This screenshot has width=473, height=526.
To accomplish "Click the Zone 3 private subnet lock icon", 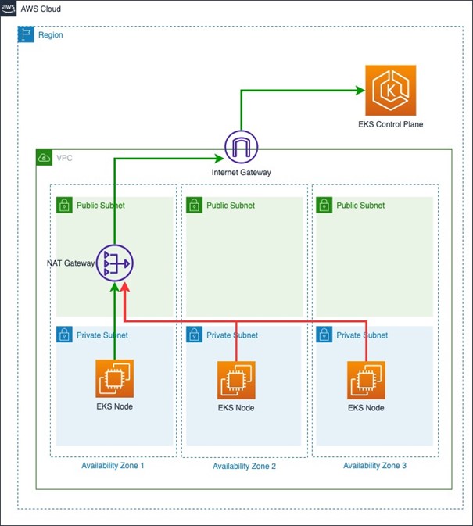I will tap(324, 335).
